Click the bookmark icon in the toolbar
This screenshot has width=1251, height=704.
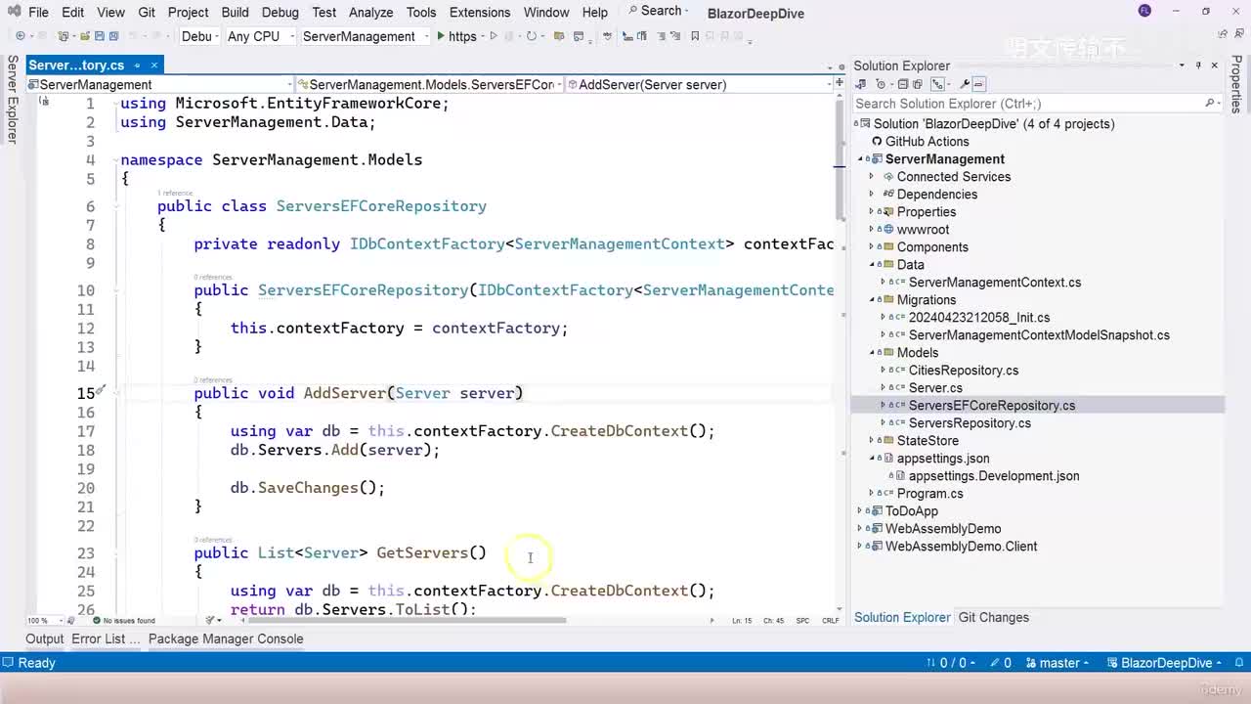click(695, 36)
